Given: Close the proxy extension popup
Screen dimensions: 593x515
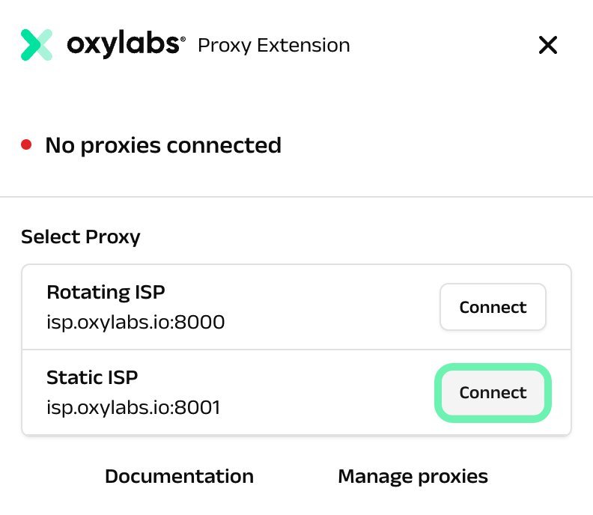Looking at the screenshot, I should coord(548,46).
